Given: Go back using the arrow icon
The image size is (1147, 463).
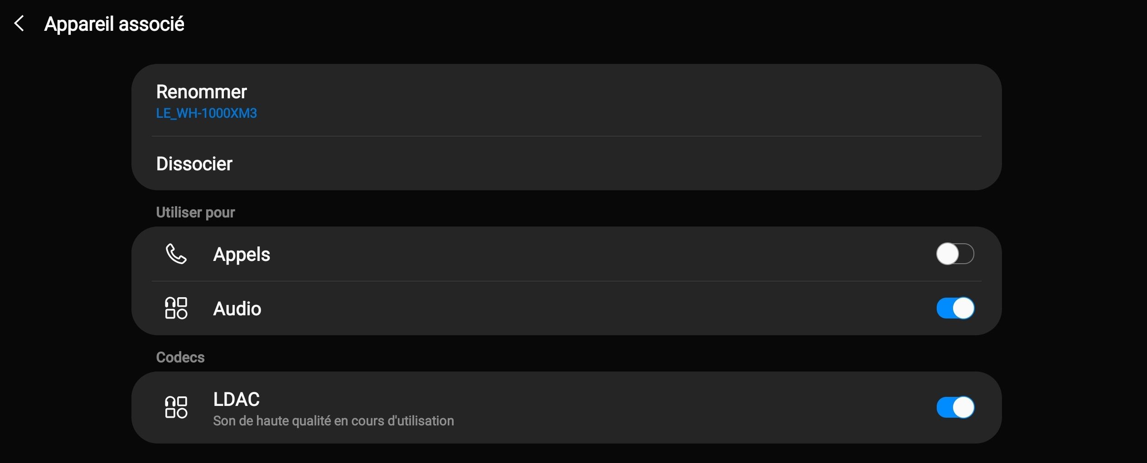Looking at the screenshot, I should pos(19,24).
